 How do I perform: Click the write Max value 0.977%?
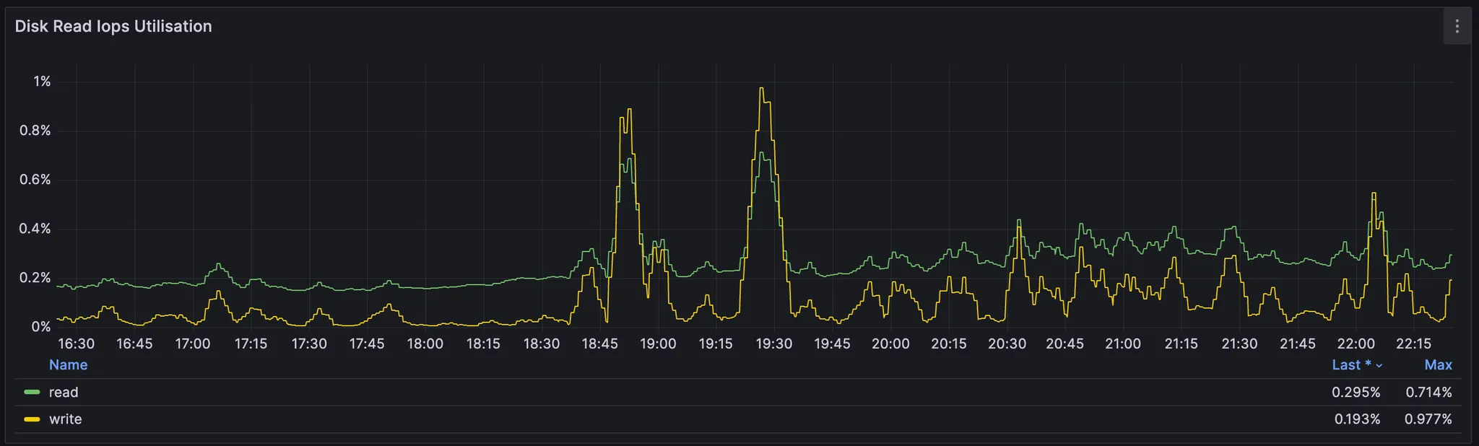click(1428, 419)
